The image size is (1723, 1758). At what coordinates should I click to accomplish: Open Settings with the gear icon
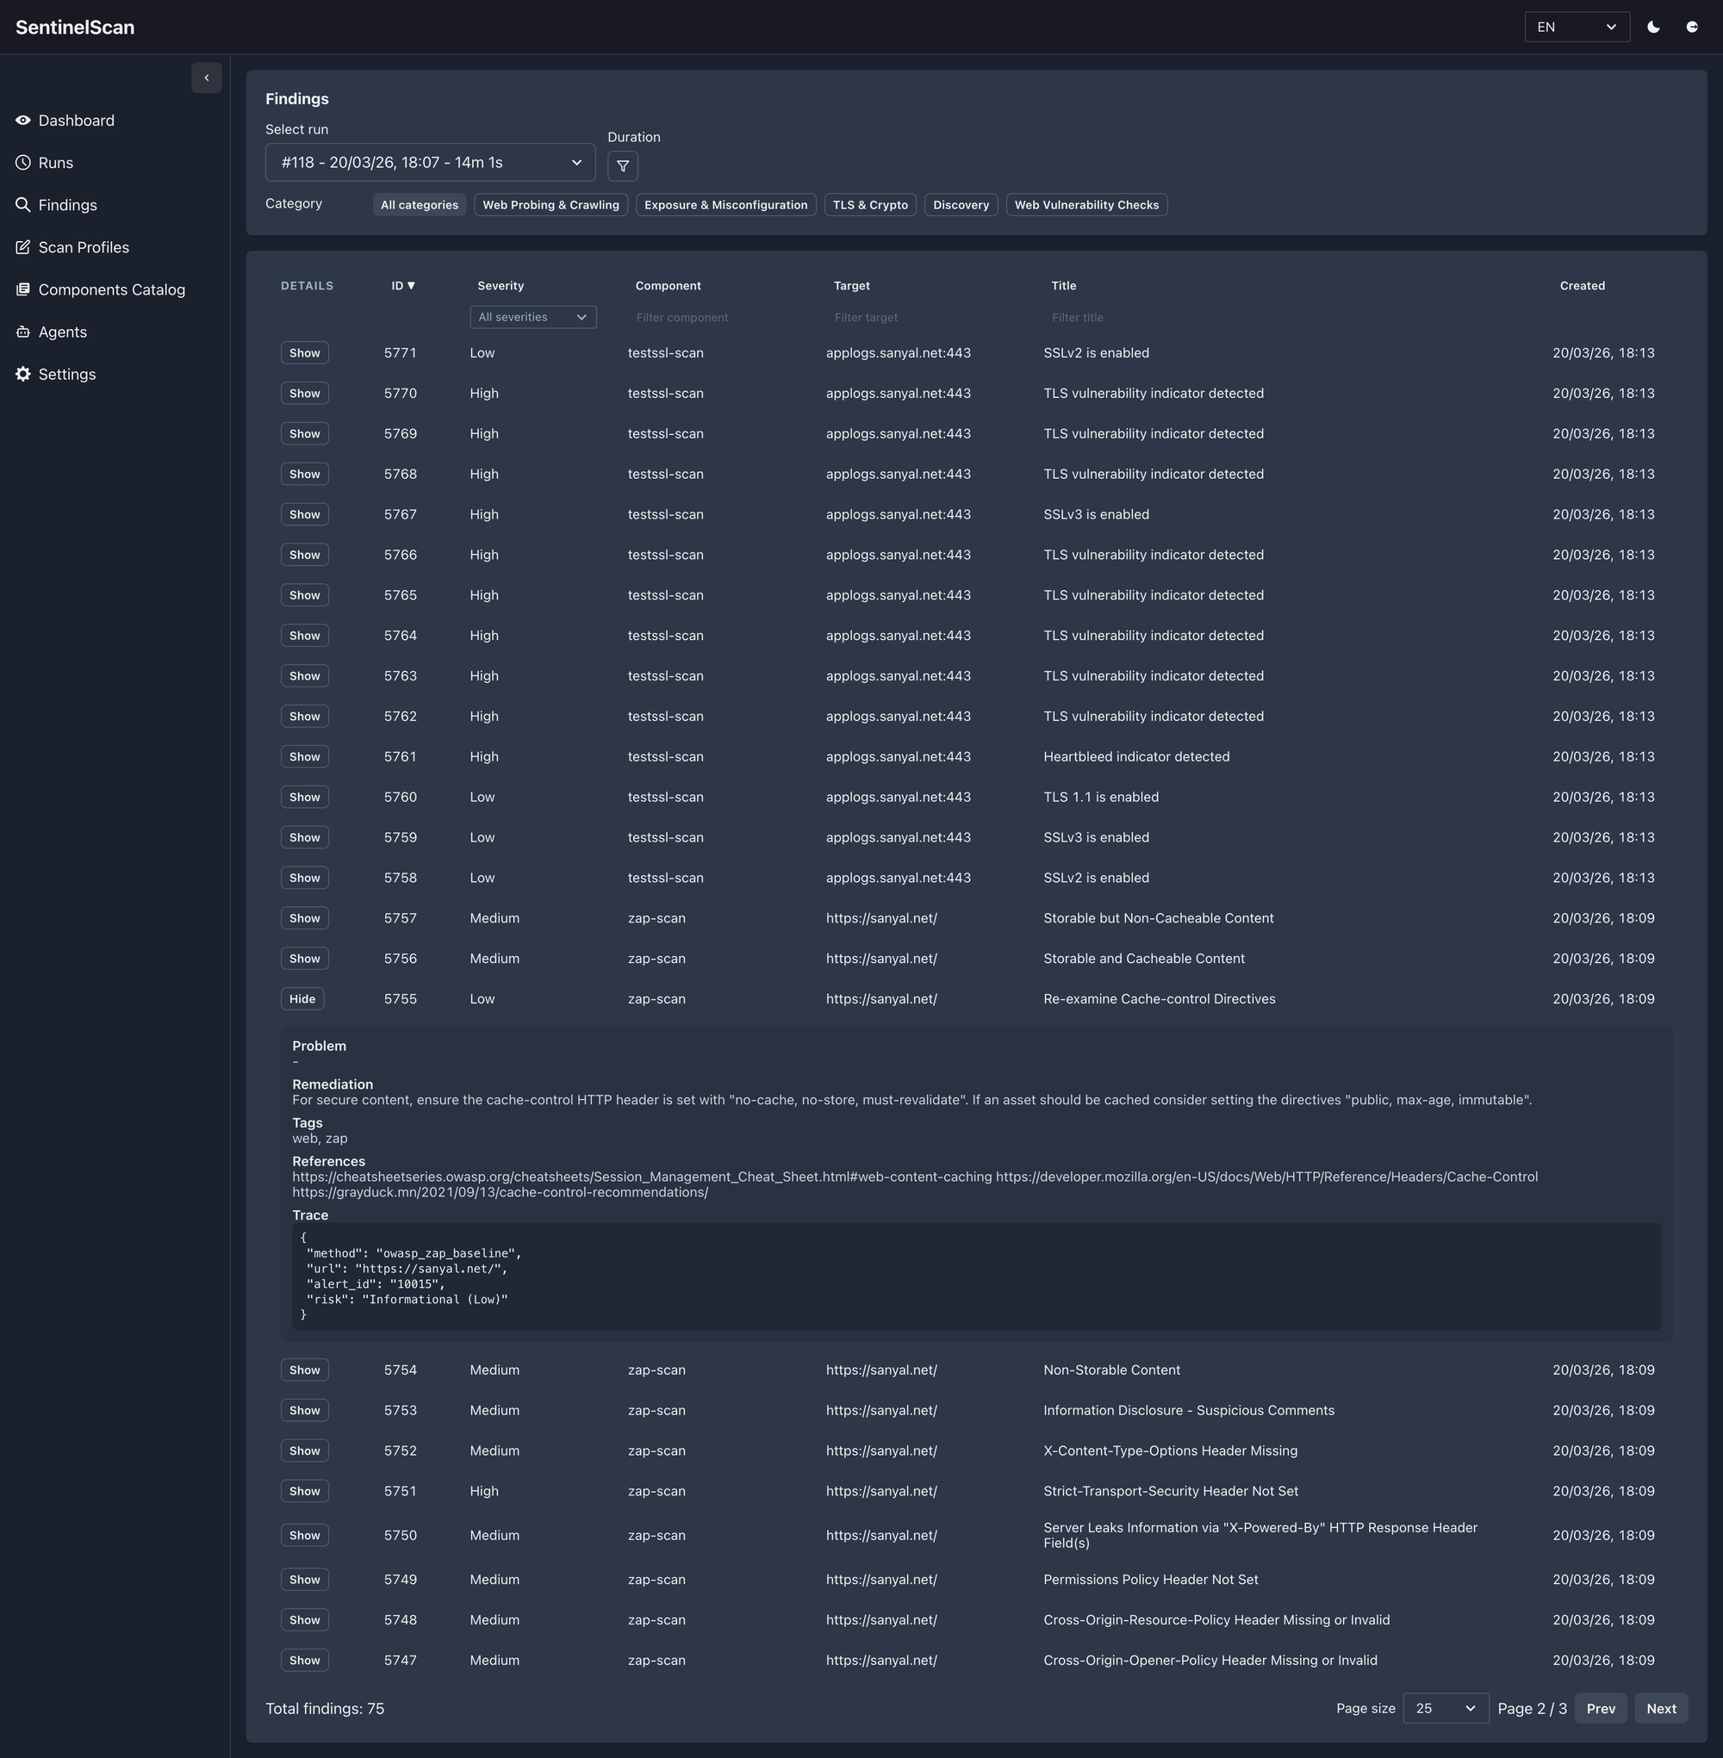tap(22, 374)
